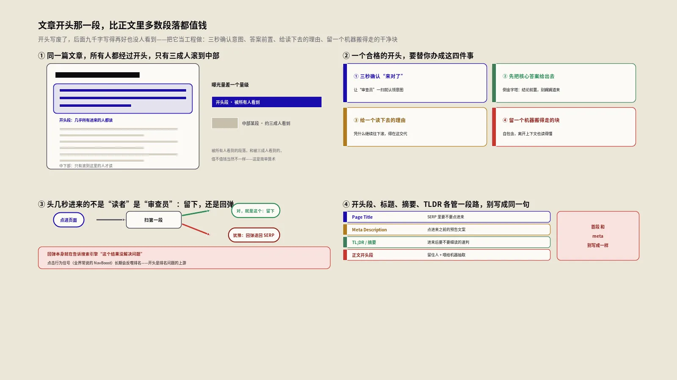This screenshot has height=380, width=677.
Task: Click the "点进页面" flow node
Action: (69, 220)
